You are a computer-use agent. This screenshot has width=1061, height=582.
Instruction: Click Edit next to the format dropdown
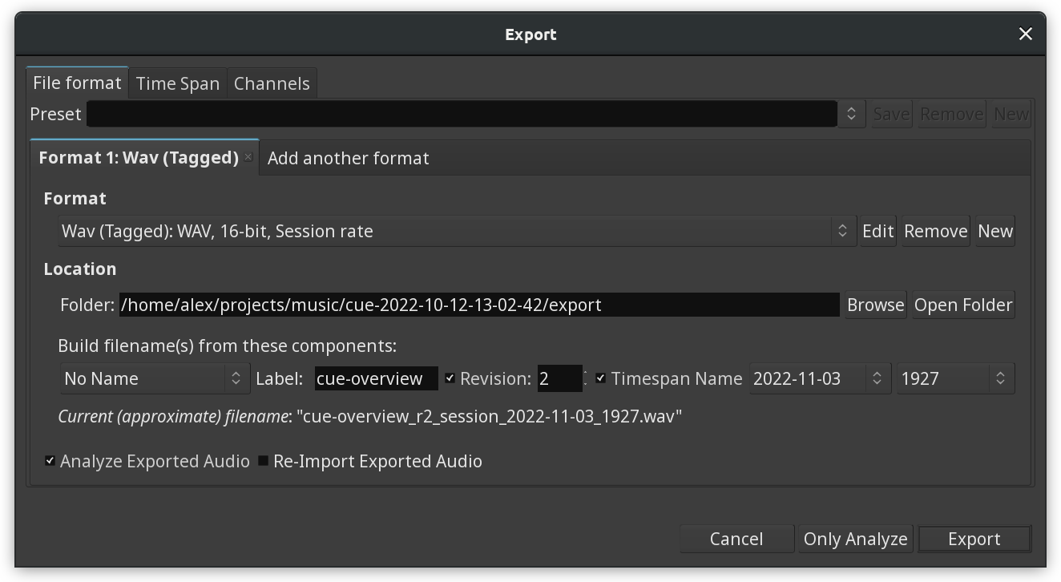(877, 231)
